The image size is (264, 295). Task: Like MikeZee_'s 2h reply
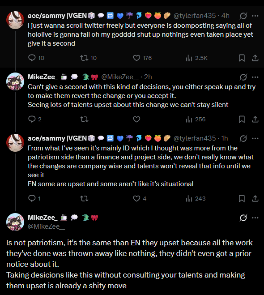coord(136,119)
